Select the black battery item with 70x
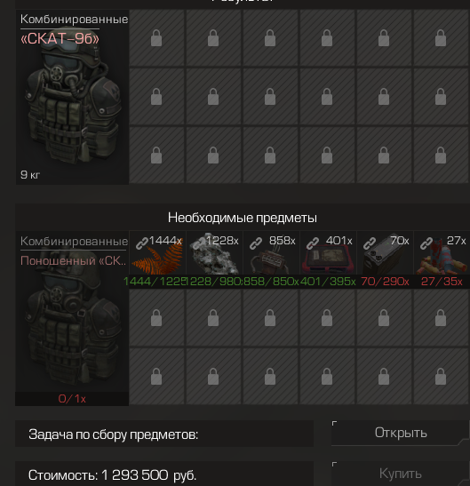470x486 pixels. 385,253
